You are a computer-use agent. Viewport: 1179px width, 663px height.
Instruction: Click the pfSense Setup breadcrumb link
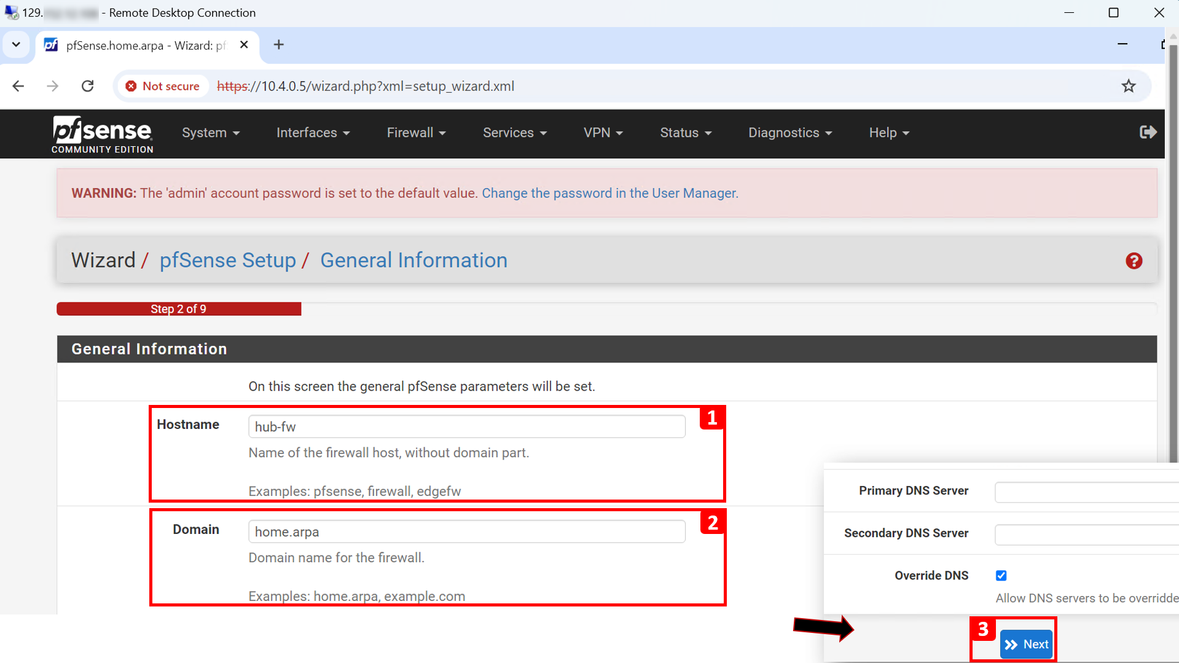228,261
